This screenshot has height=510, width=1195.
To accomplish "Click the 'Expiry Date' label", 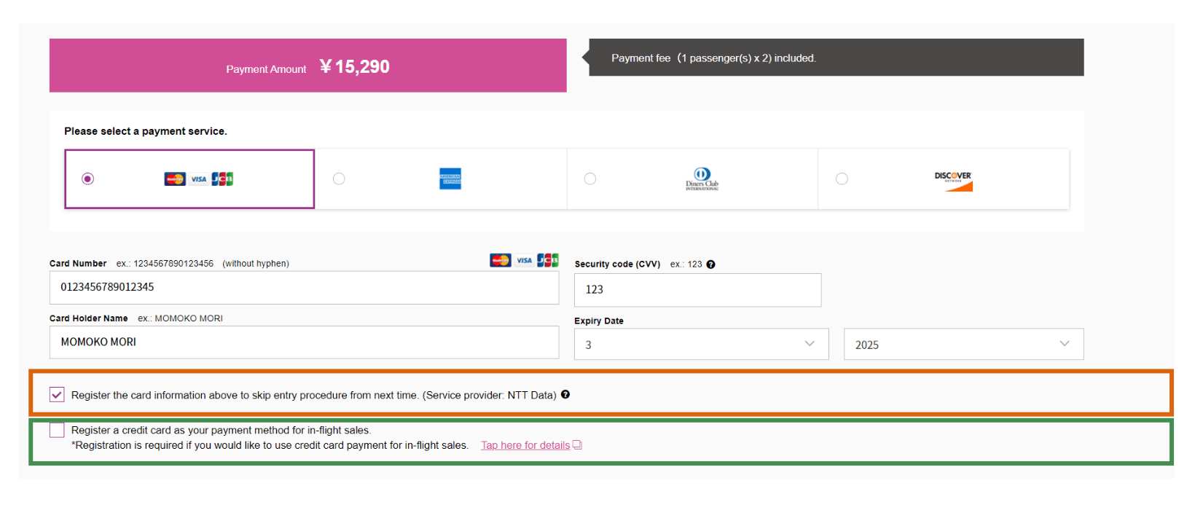I will [599, 321].
